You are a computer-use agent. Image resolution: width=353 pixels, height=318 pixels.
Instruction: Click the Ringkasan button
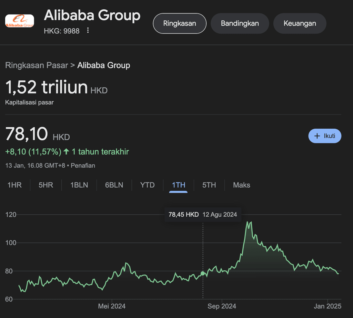click(179, 23)
